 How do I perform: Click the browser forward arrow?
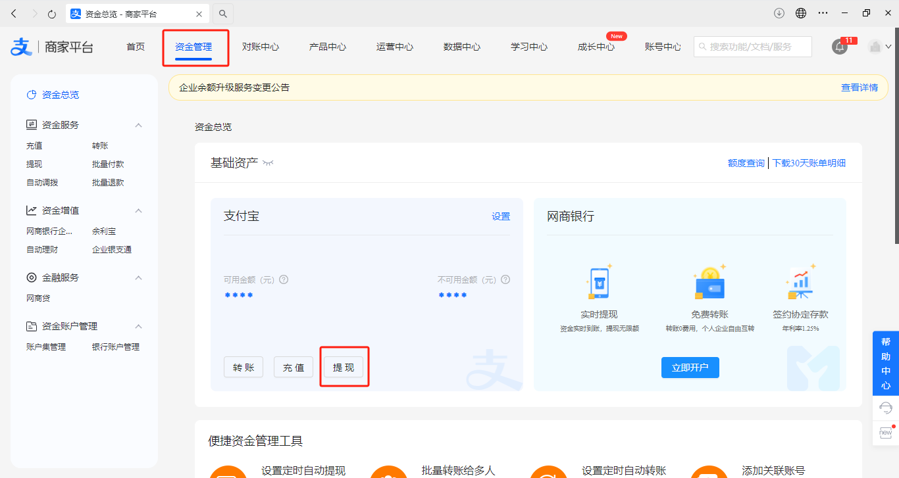click(x=35, y=13)
